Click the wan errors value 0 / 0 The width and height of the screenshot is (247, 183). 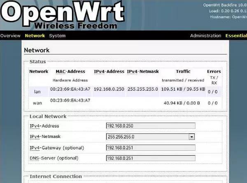213,103
